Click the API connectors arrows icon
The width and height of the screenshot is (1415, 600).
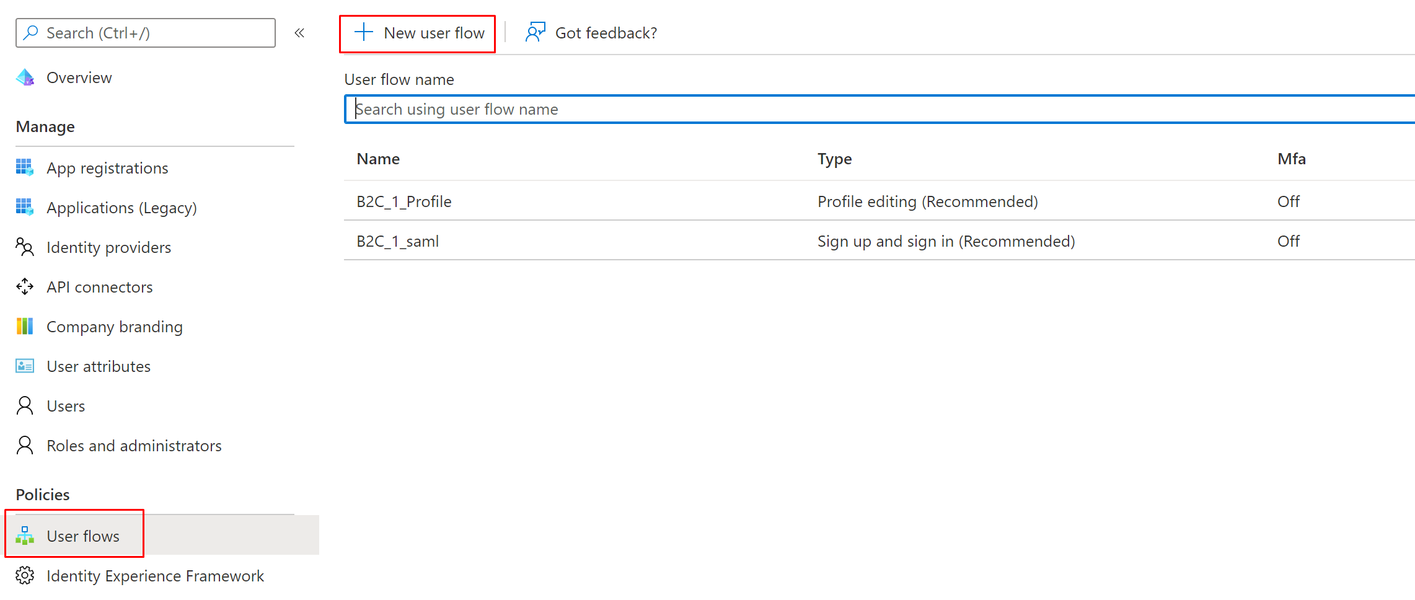(x=25, y=286)
